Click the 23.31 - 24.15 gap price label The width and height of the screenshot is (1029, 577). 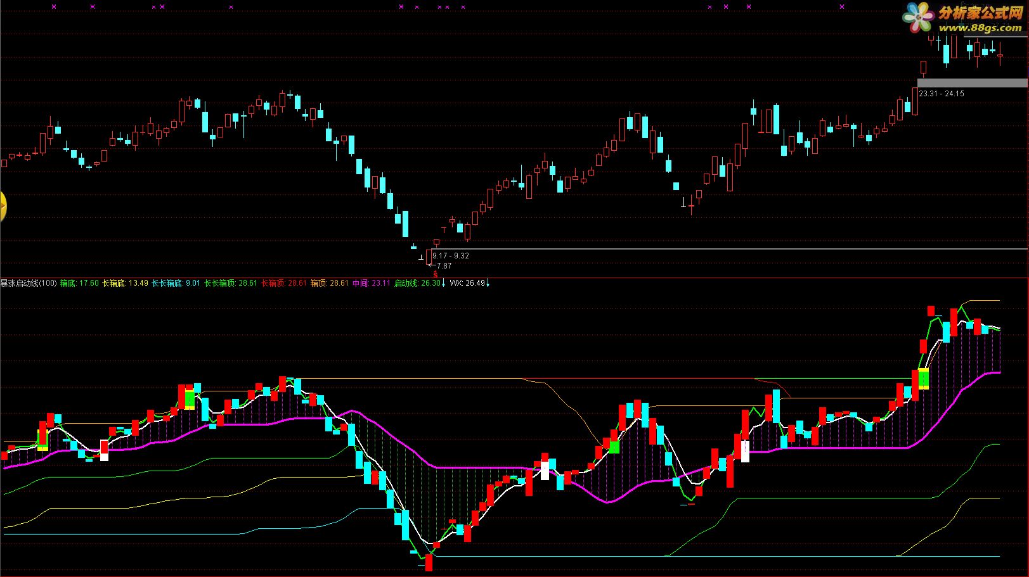942,94
